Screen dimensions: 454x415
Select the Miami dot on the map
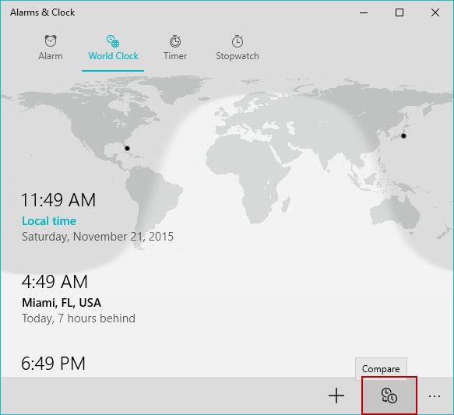(x=127, y=148)
